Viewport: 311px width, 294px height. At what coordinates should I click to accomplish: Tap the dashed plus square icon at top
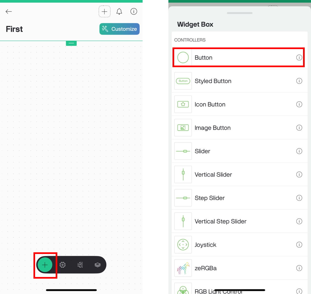click(104, 12)
